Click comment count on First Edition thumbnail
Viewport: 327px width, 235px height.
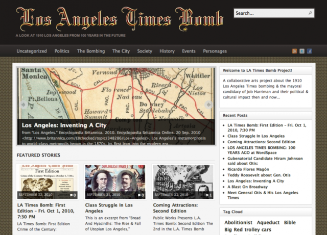click(73, 195)
